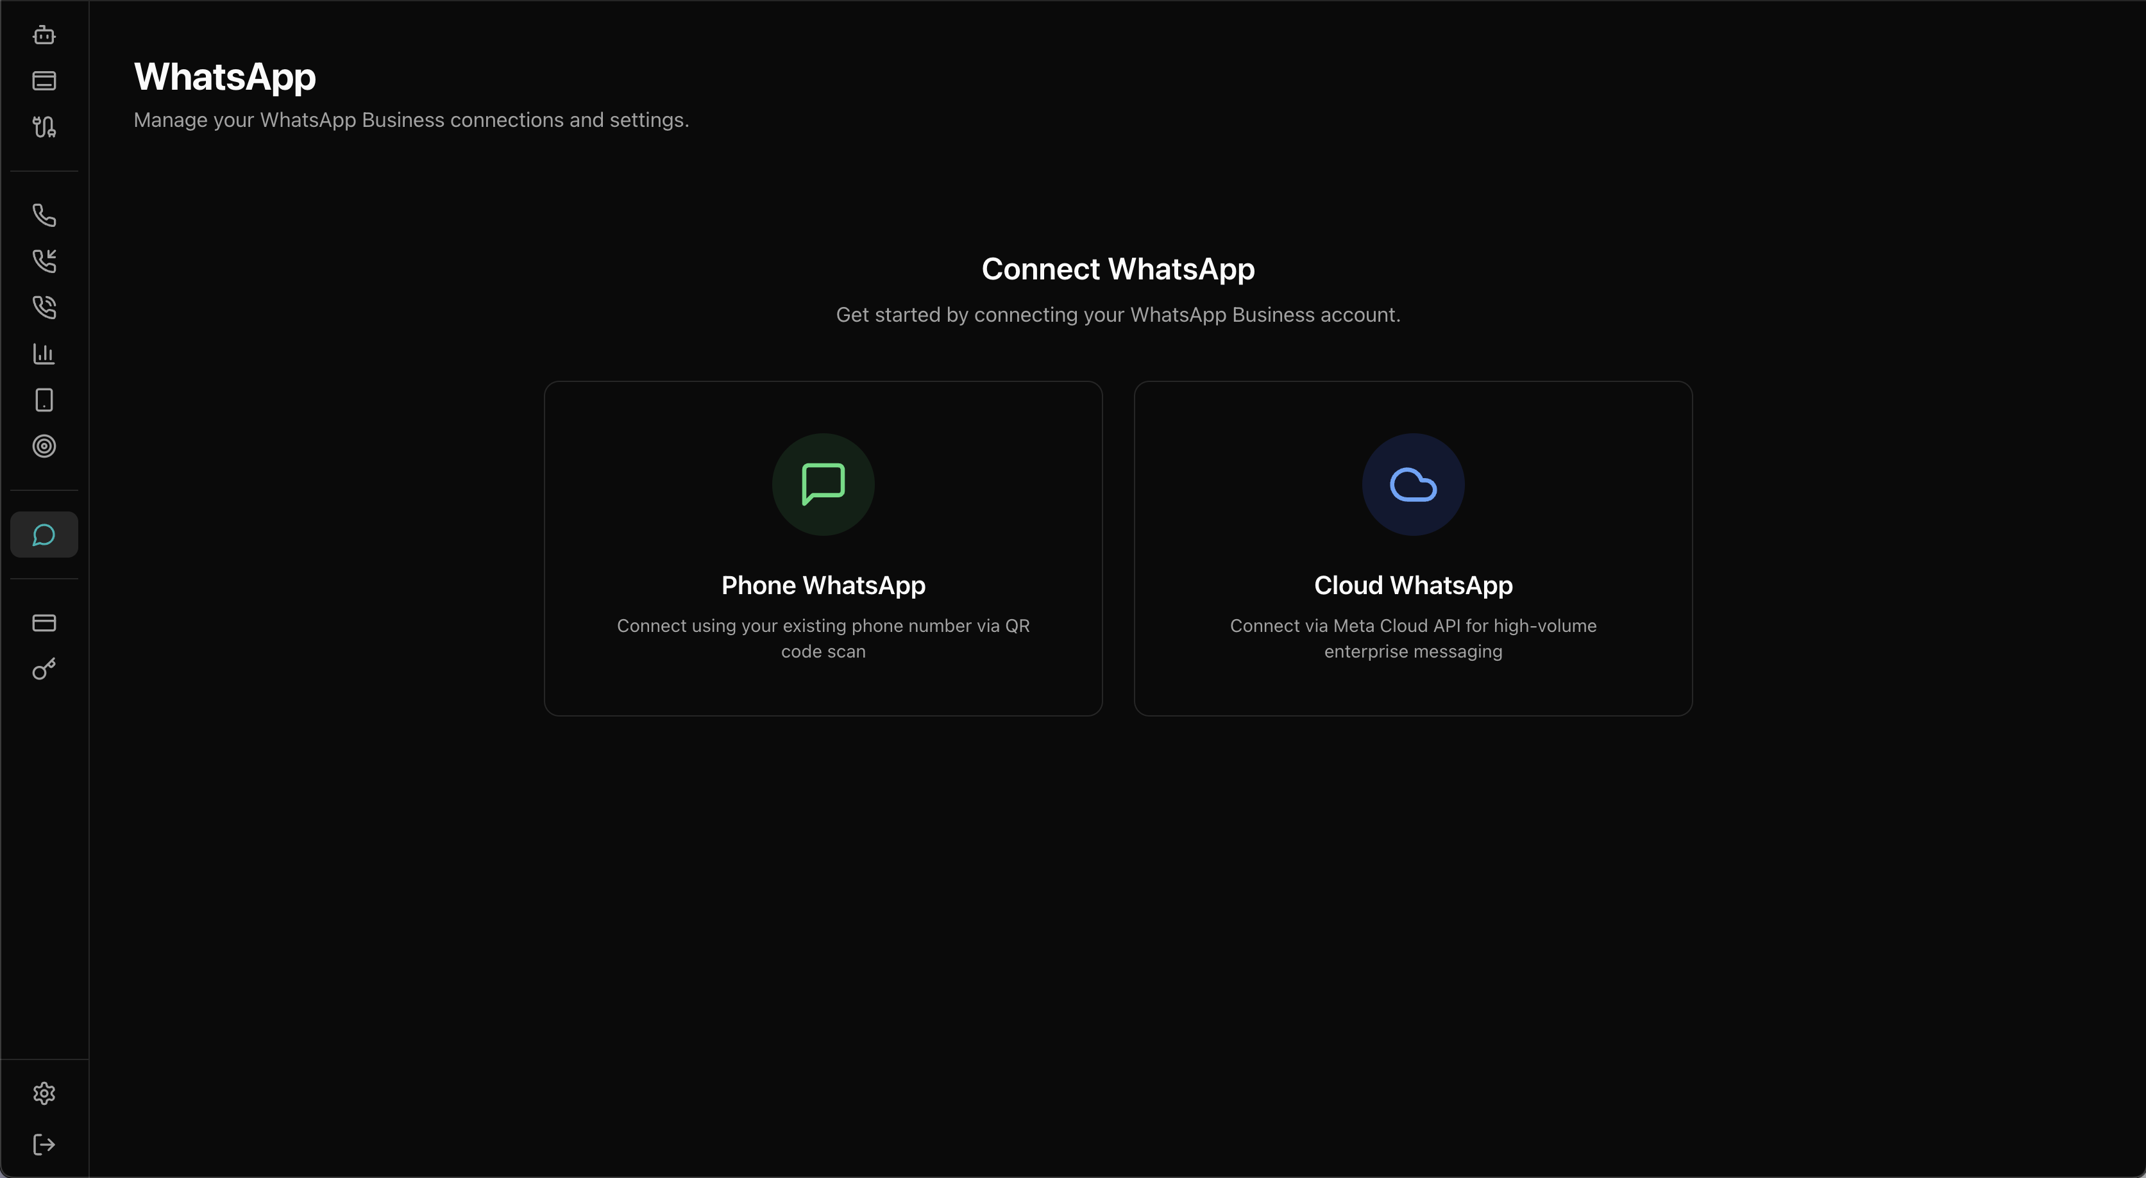Click 'Connect via Meta Cloud API' description
The image size is (2146, 1178).
[1413, 638]
